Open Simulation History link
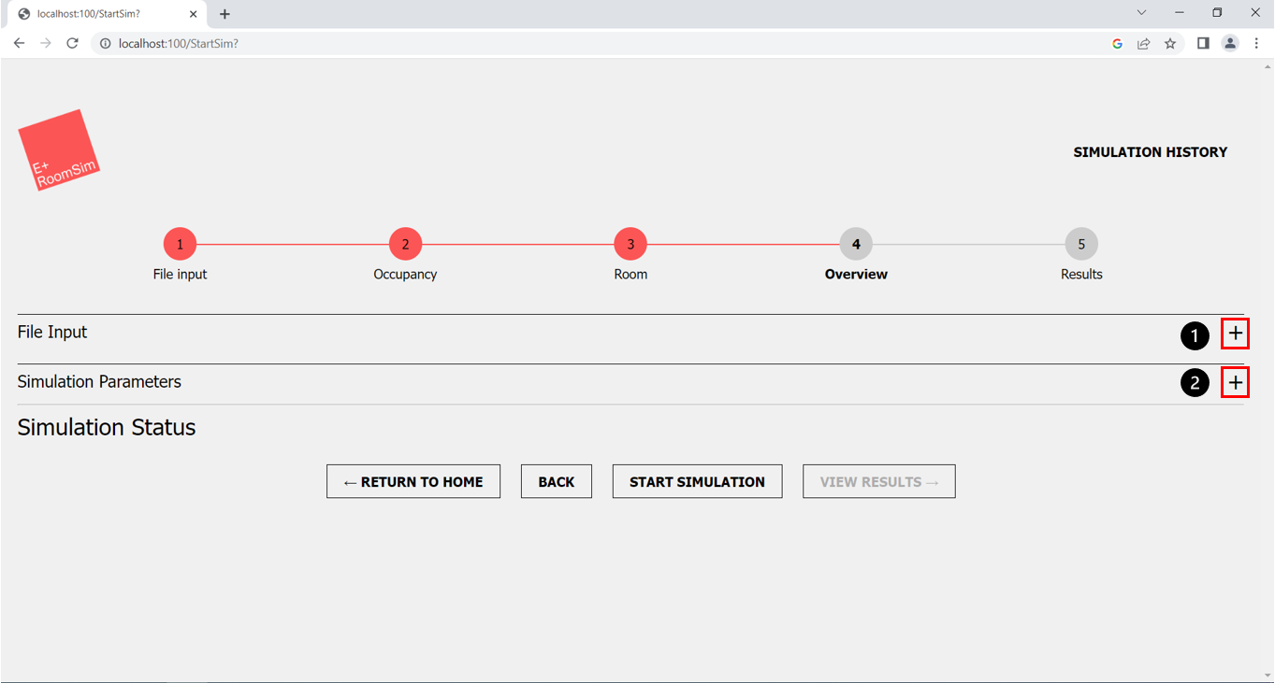Image resolution: width=1275 pixels, height=683 pixels. 1150,152
